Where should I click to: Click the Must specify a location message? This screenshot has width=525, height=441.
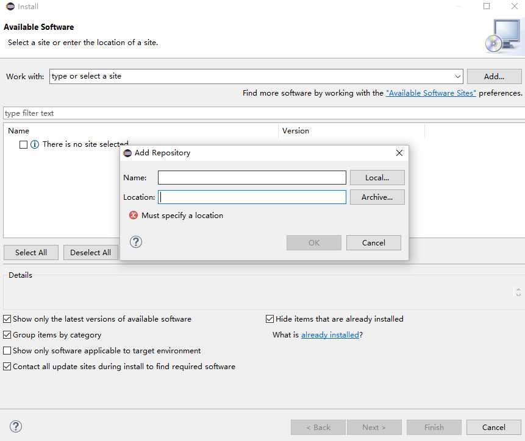point(182,215)
